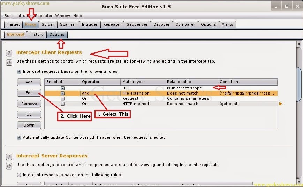This screenshot has width=303, height=187.
Task: Click the scrollbar up arrow
Action: click(x=299, y=44)
